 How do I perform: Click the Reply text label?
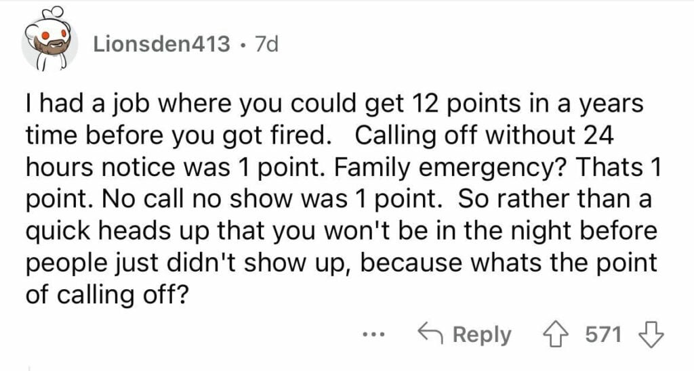(482, 334)
